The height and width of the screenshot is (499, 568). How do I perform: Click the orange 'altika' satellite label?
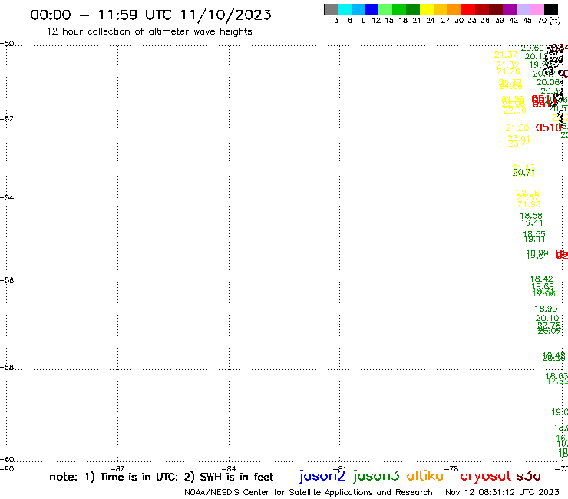point(425,475)
